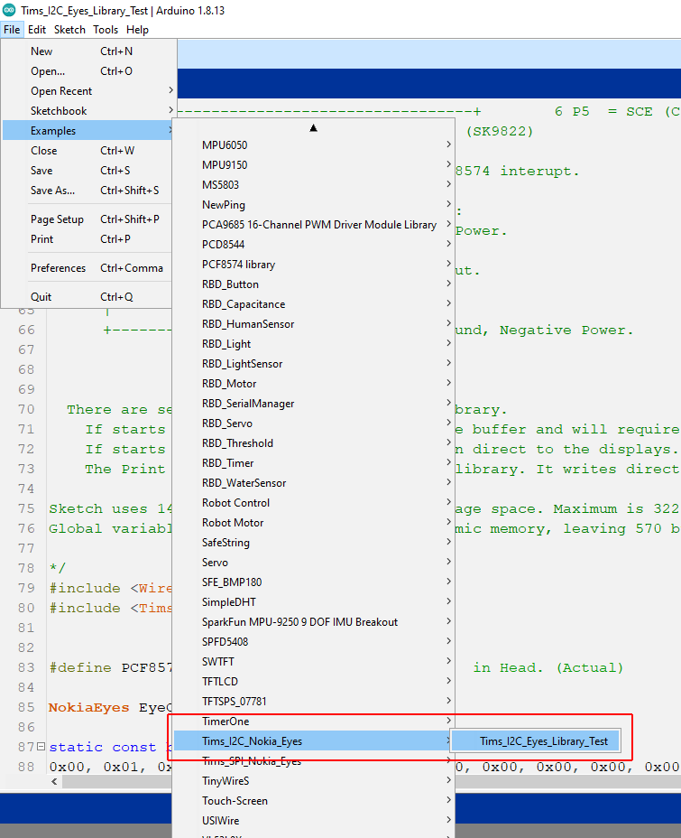Open RBD_Motor examples
The height and width of the screenshot is (838, 681).
pos(313,384)
